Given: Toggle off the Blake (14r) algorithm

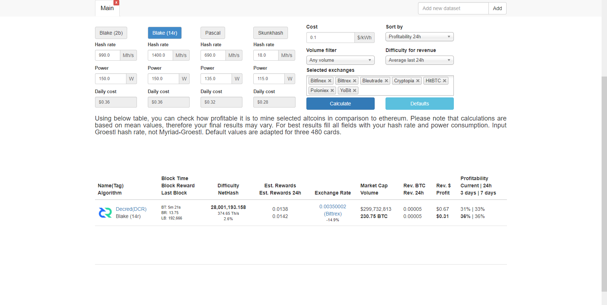Looking at the screenshot, I should [164, 33].
